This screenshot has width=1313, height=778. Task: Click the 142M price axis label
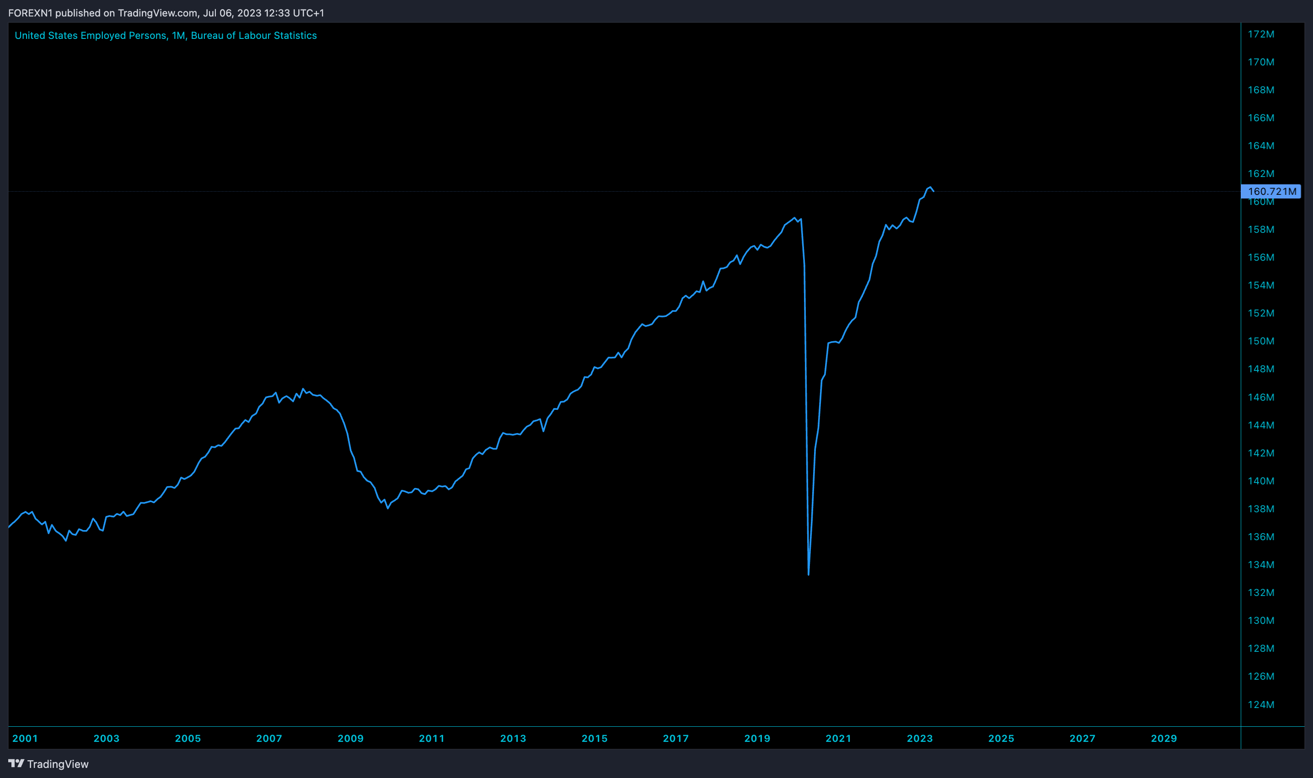point(1261,452)
